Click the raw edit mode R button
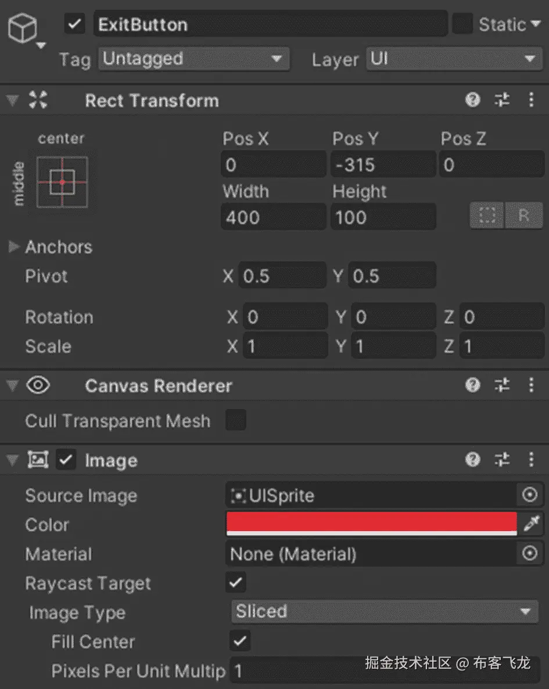 pyautogui.click(x=523, y=216)
